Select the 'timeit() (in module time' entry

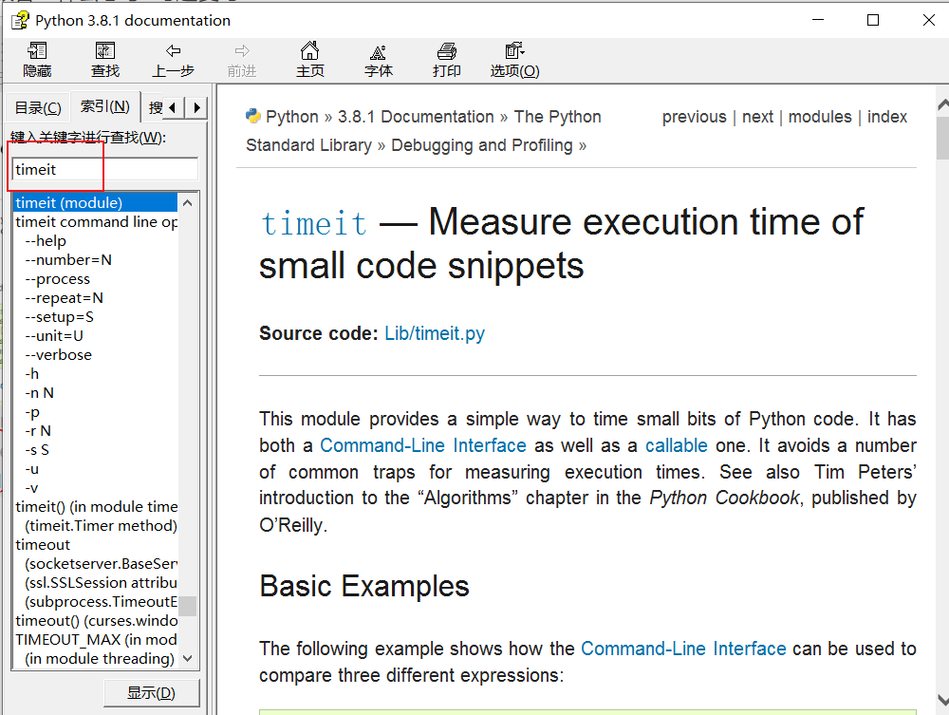coord(96,507)
